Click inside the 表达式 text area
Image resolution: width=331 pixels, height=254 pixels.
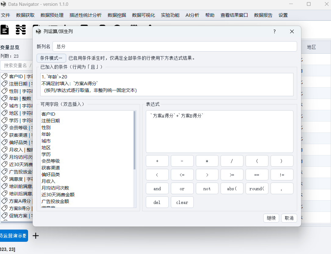(x=220, y=132)
